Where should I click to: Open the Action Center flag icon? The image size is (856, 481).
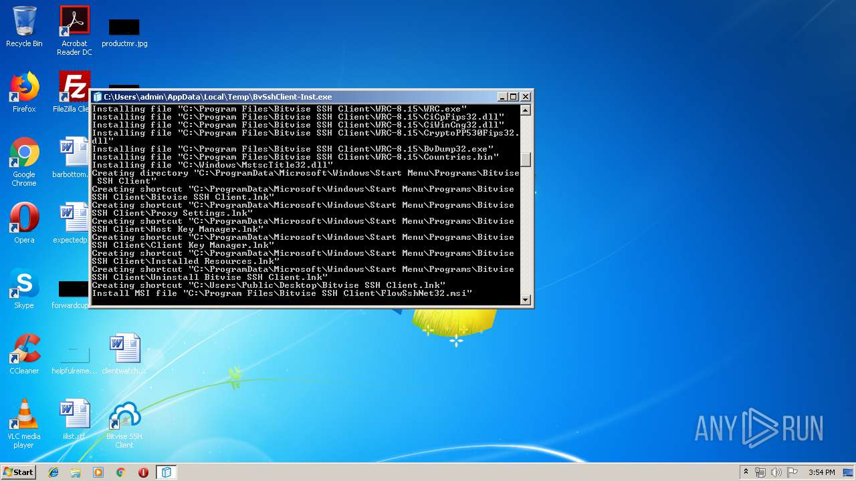coord(792,472)
